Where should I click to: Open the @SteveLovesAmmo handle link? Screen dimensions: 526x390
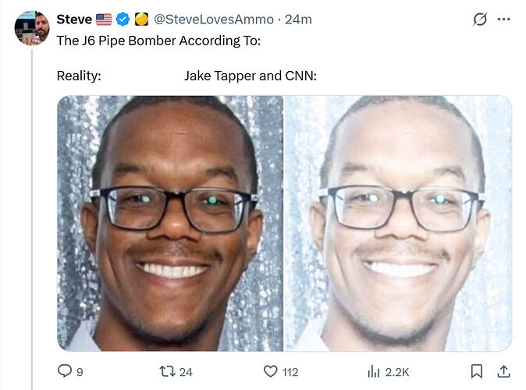click(214, 19)
